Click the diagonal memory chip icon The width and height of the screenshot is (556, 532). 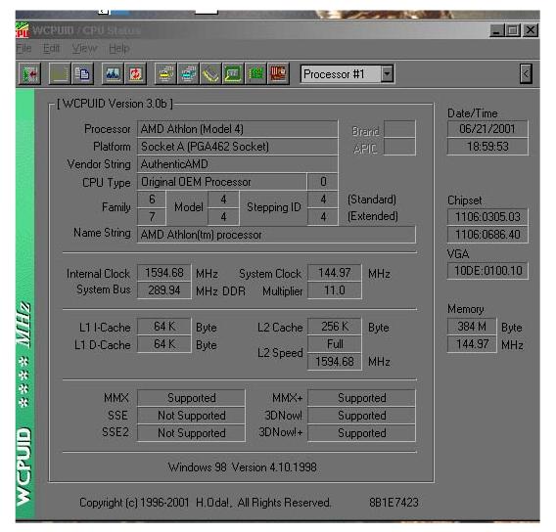[211, 74]
